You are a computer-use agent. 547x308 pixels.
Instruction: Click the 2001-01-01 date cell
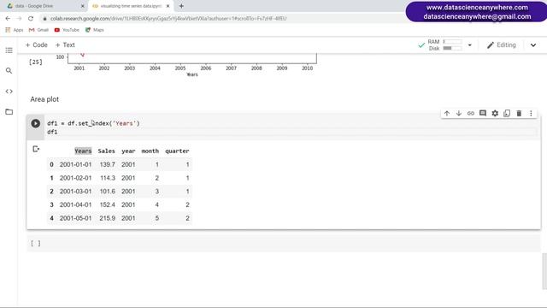pos(76,164)
